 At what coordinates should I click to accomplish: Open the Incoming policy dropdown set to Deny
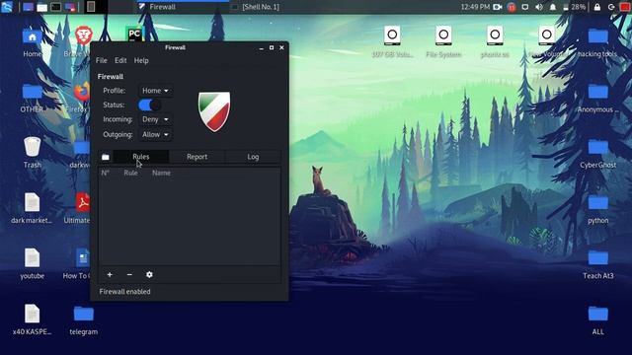click(x=155, y=119)
